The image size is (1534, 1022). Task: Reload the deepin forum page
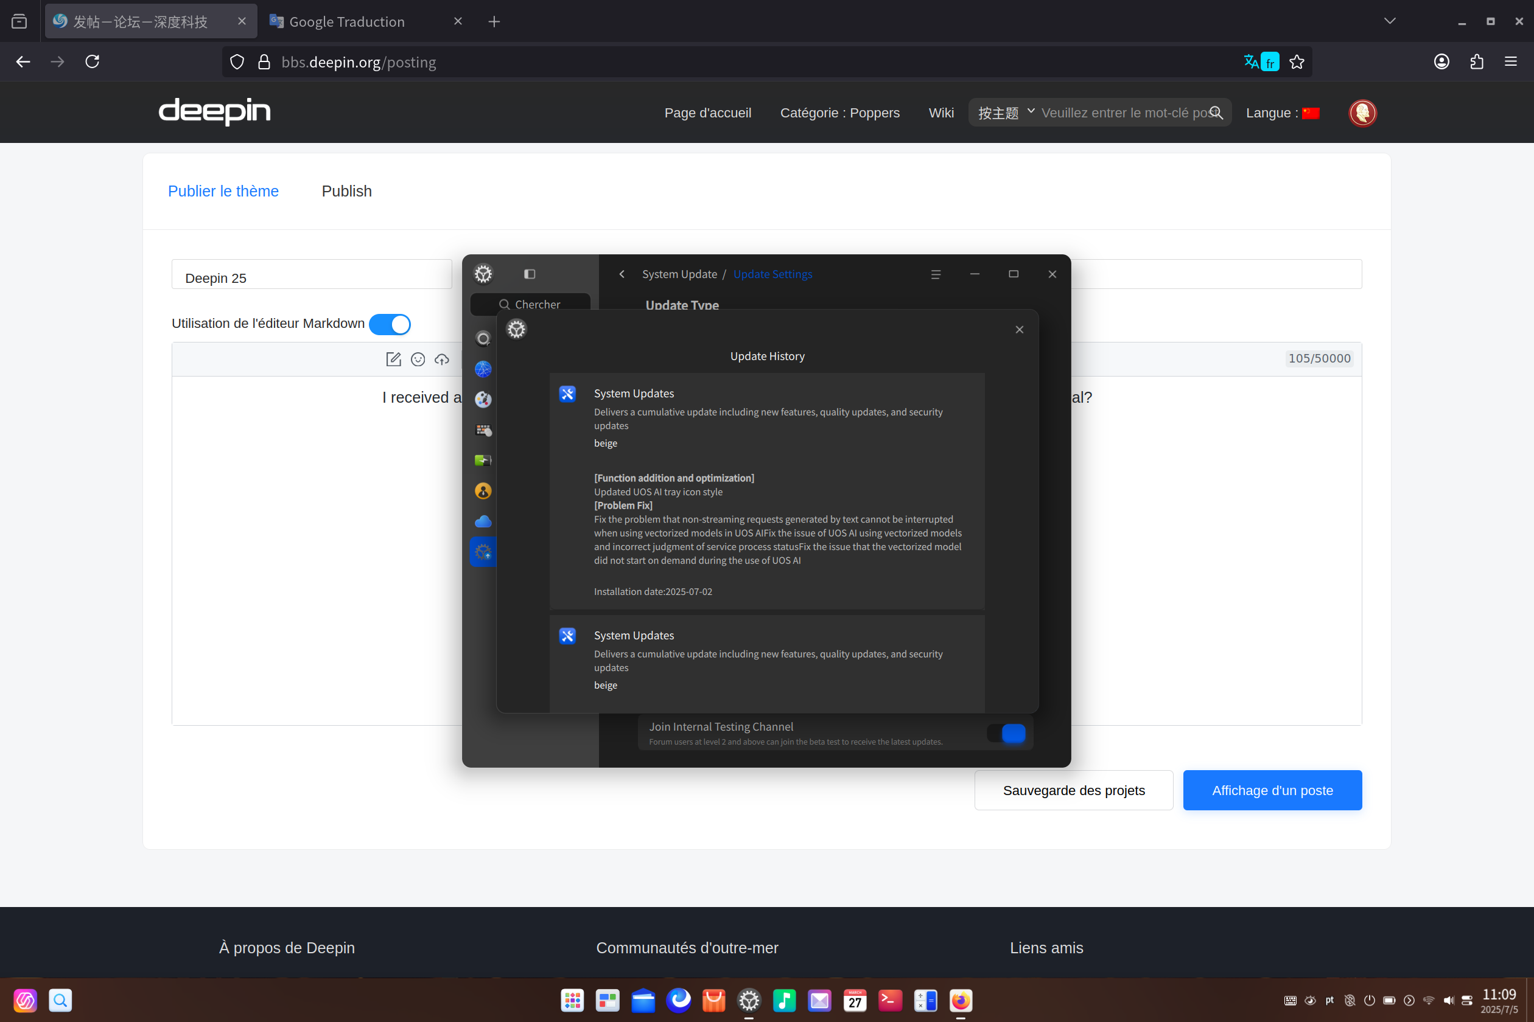pos(93,62)
